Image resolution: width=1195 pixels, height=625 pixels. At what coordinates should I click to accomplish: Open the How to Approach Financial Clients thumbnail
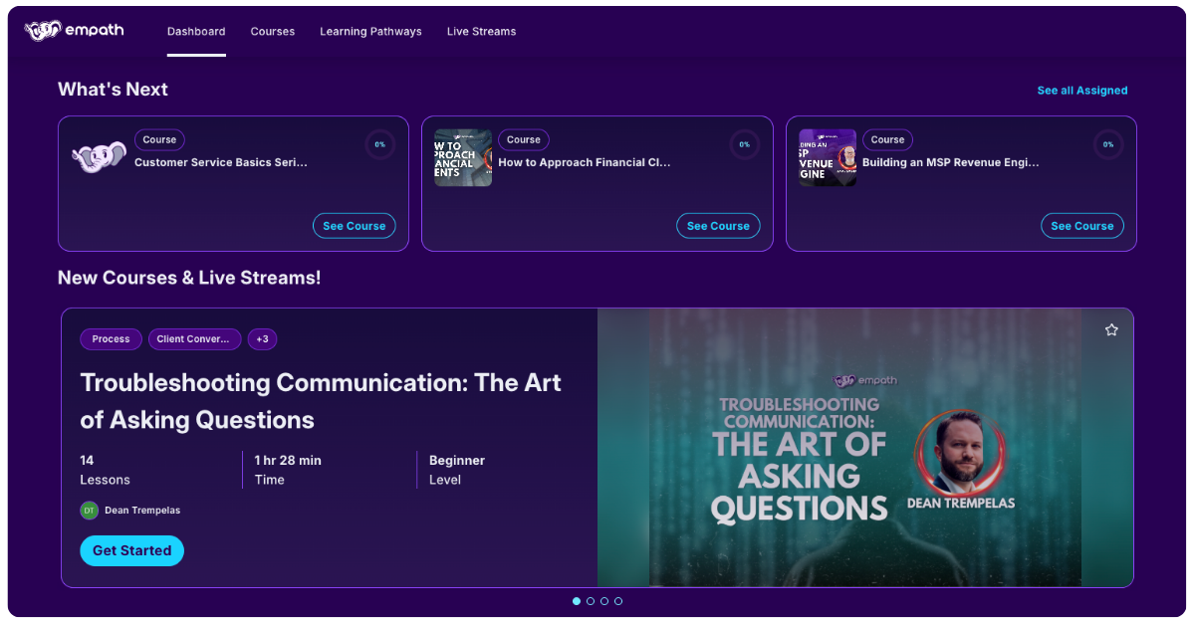(x=462, y=156)
